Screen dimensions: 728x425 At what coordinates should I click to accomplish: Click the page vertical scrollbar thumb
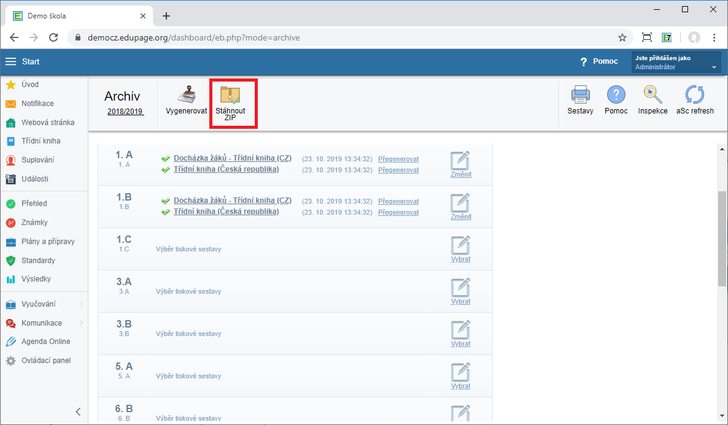point(722,239)
